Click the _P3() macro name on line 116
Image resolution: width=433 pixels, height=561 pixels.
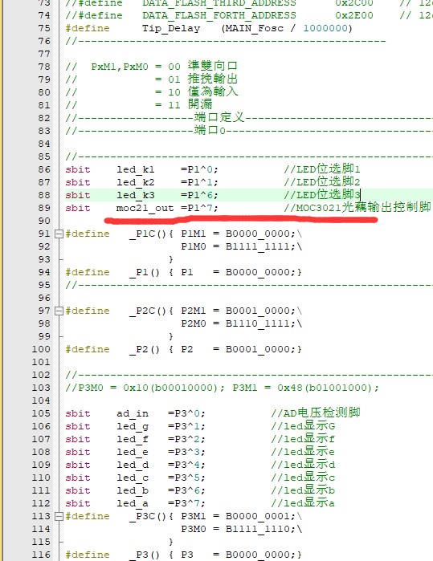pyautogui.click(x=145, y=555)
